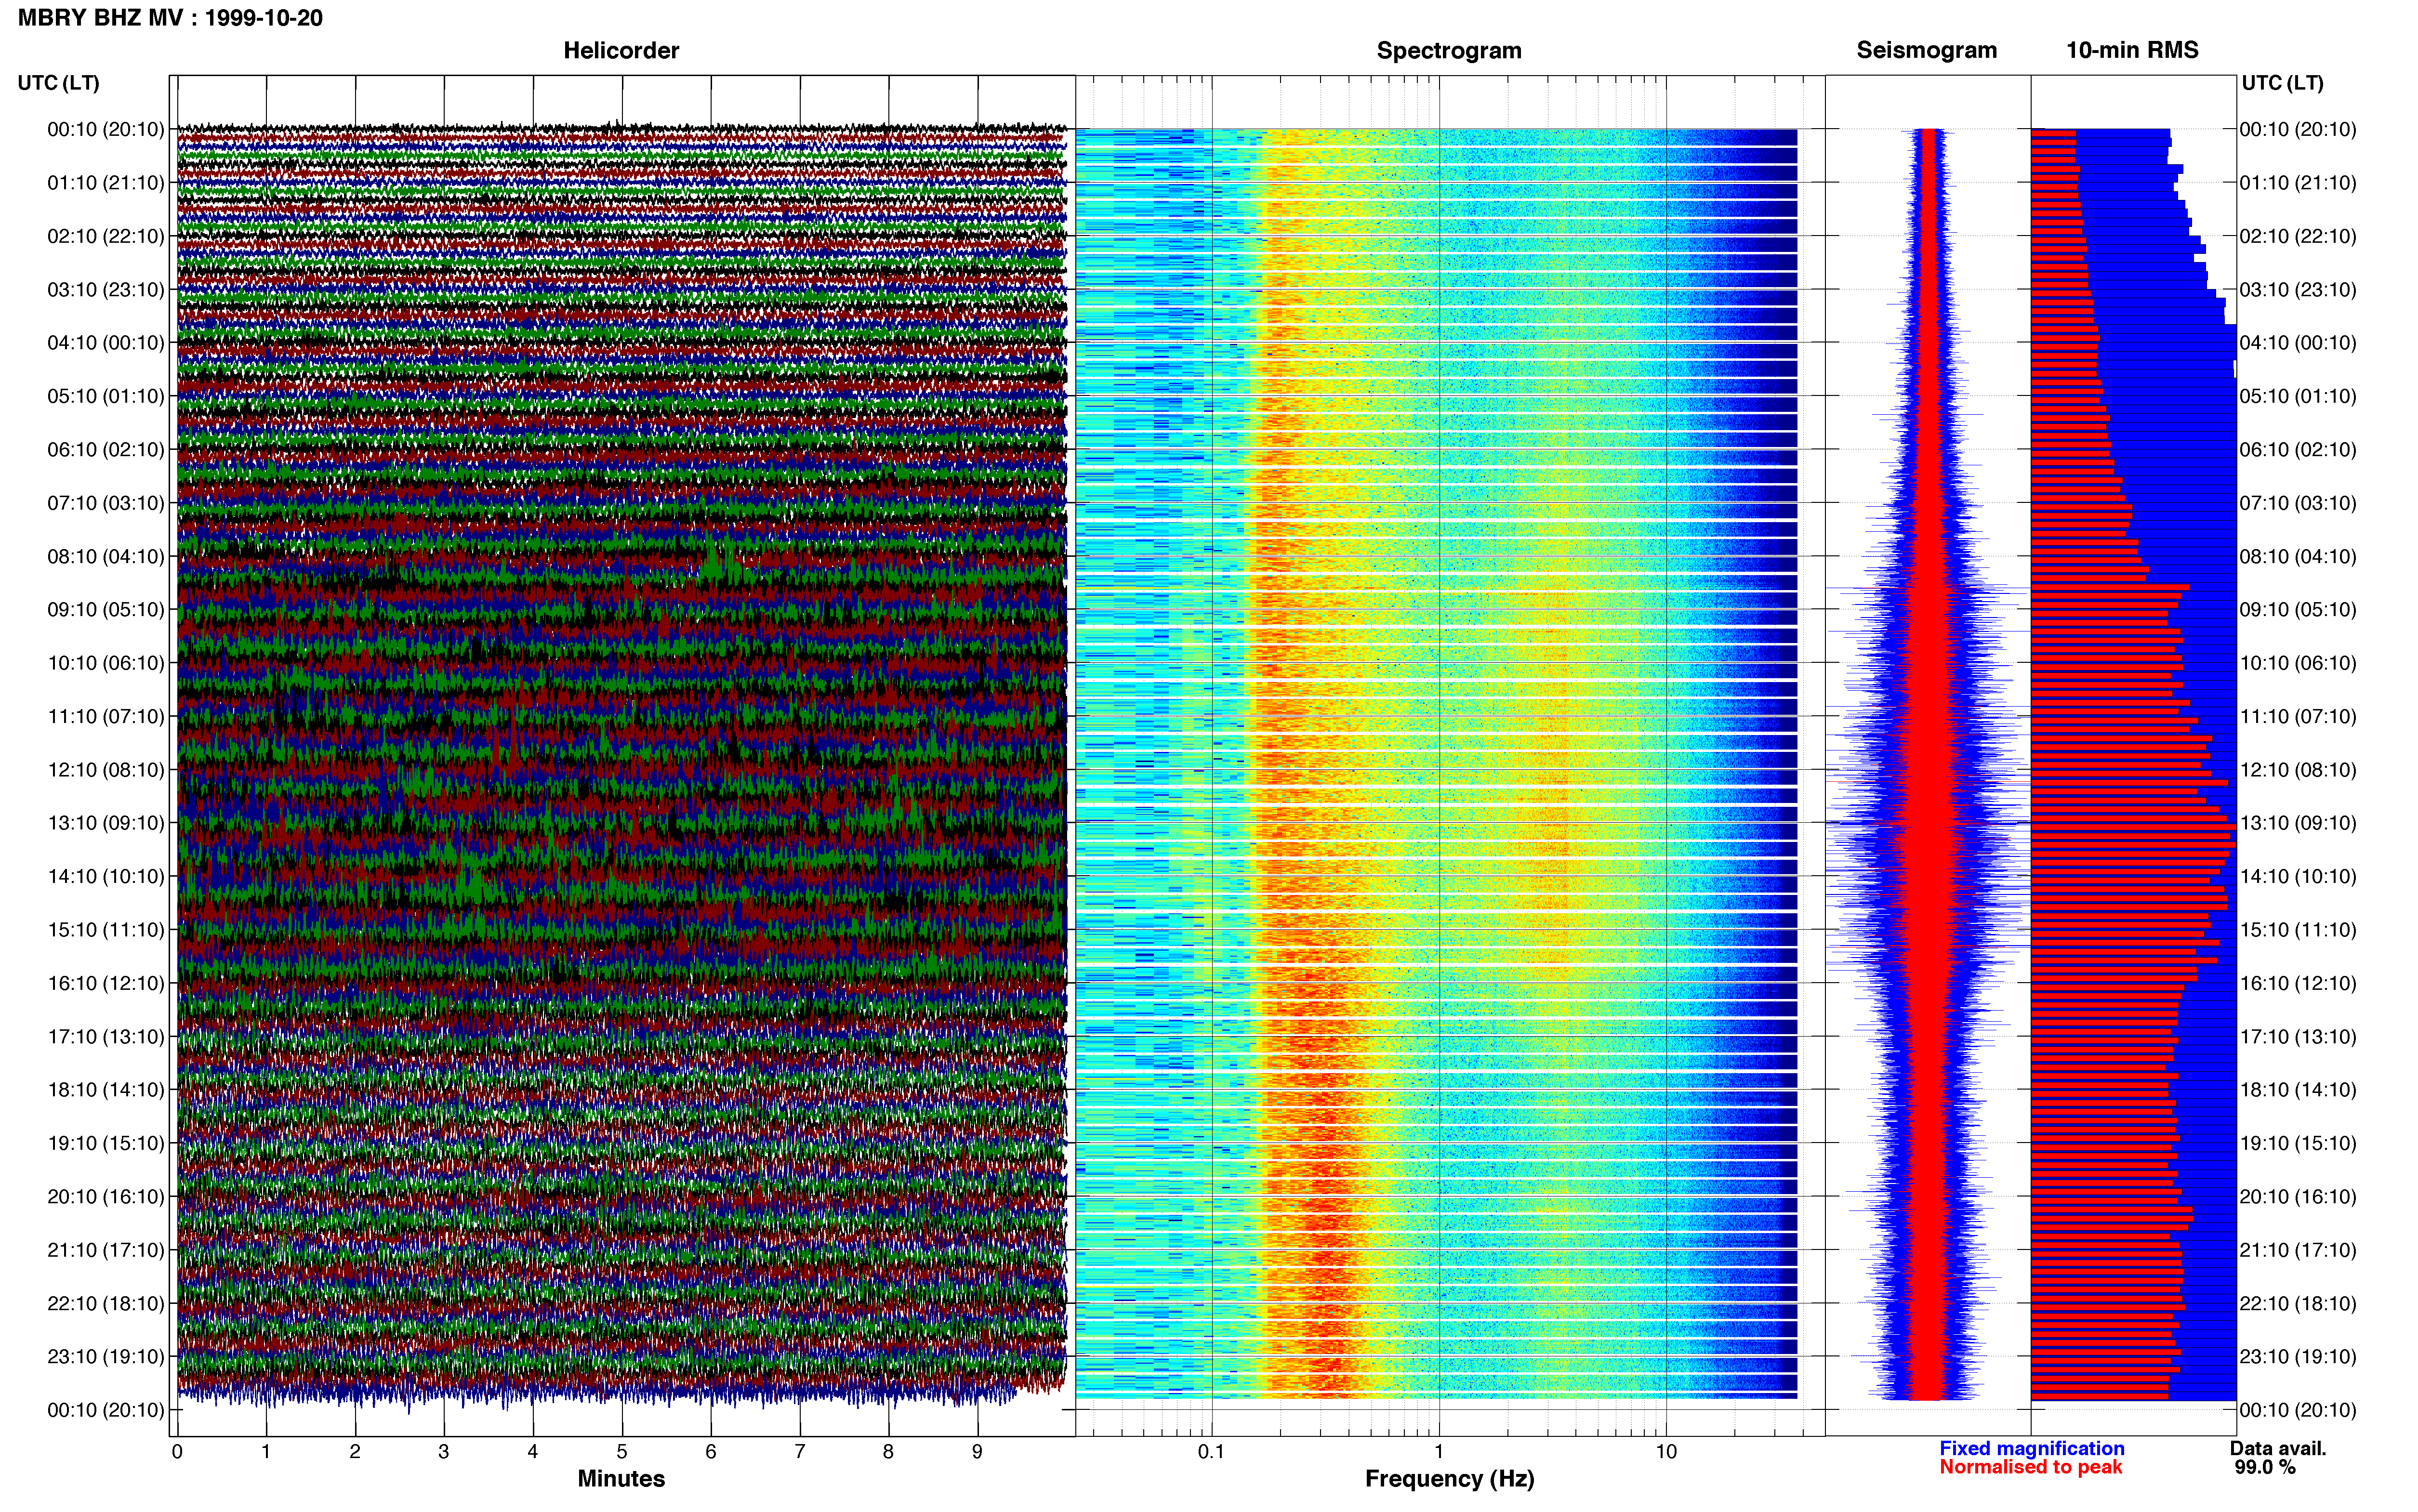The image size is (2418, 1512).
Task: Click 'UTC (LT)' label beside the RMS panel
Action: (x=2282, y=83)
